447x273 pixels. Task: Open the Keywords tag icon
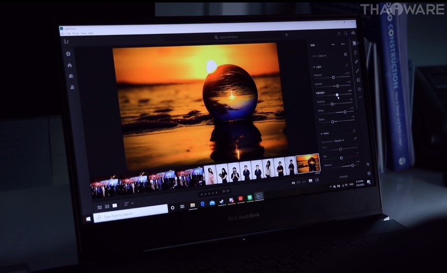(x=368, y=164)
